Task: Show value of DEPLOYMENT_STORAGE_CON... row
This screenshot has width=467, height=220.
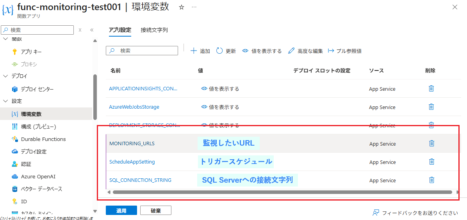Action: 220,125
